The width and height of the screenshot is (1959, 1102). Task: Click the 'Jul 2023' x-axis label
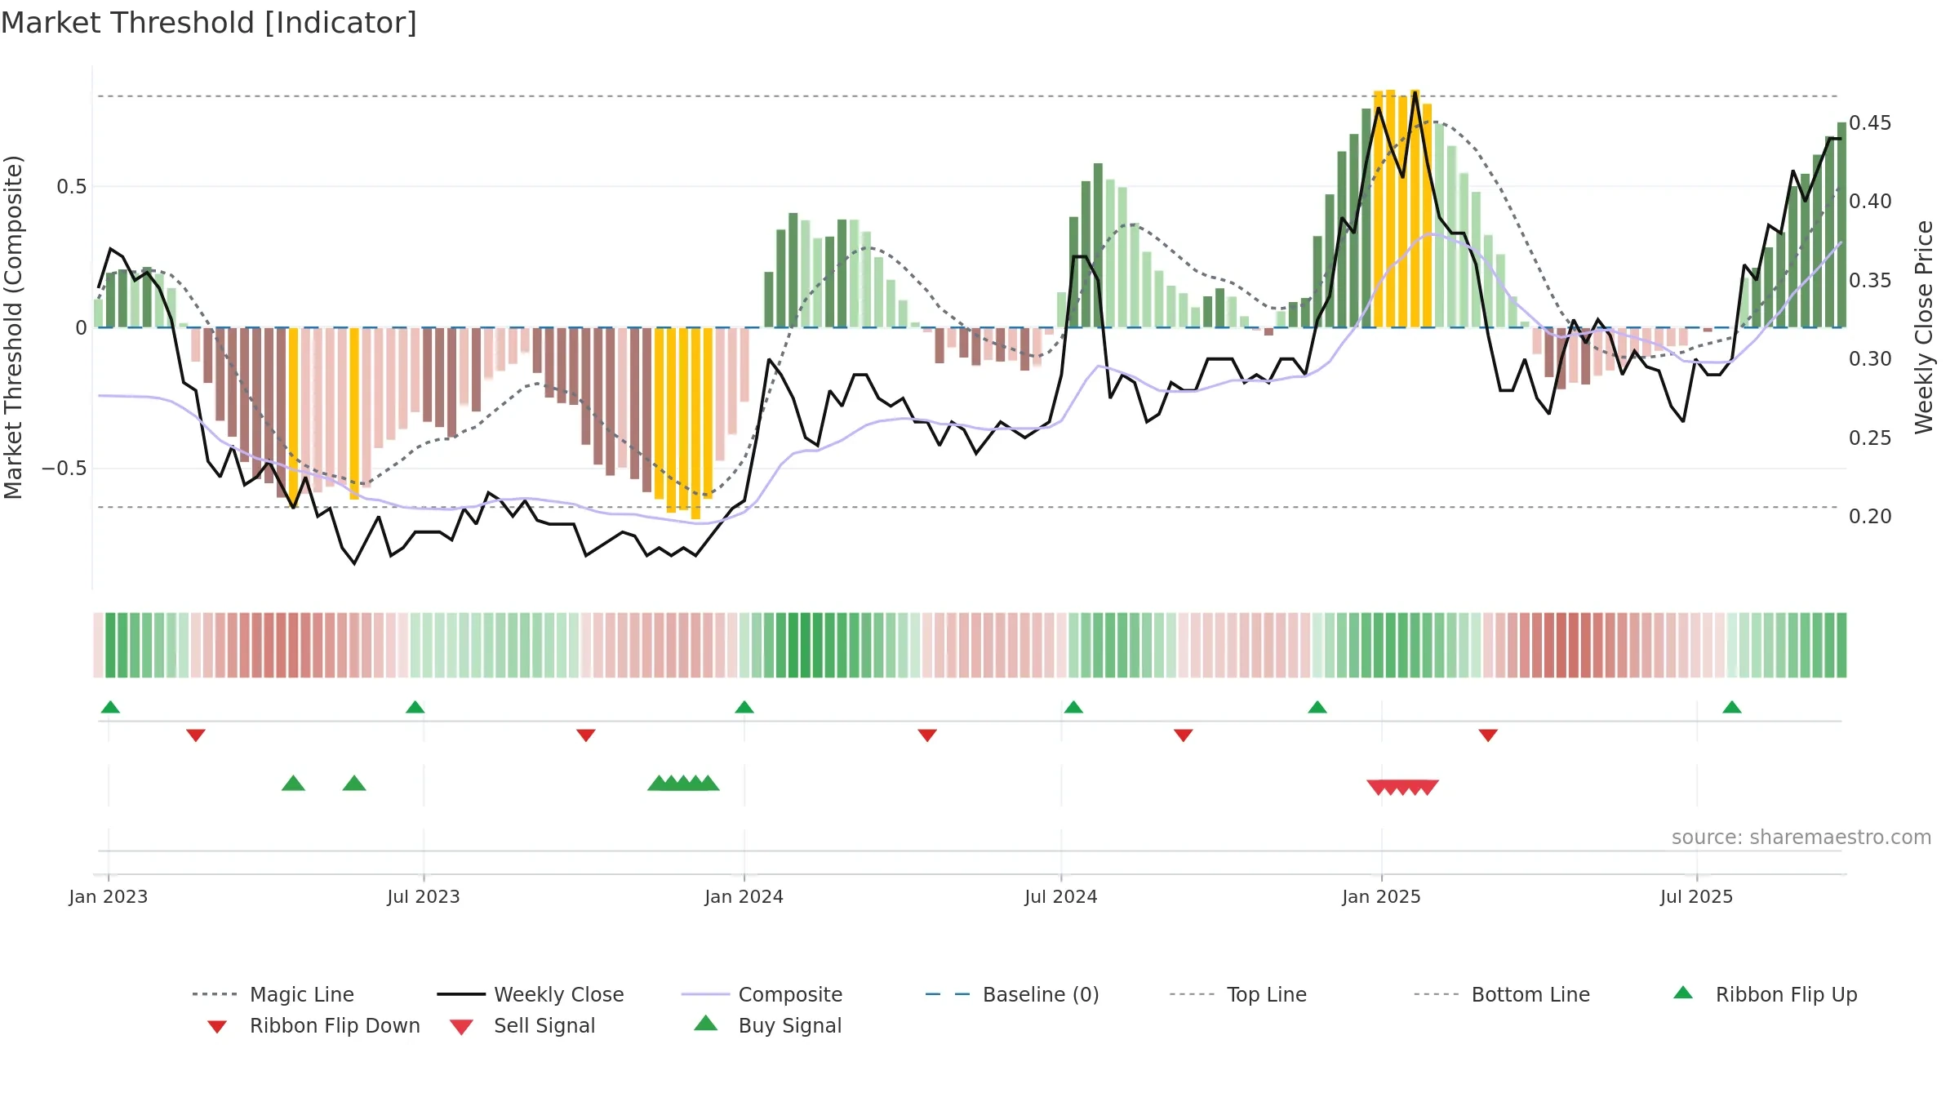(x=424, y=896)
